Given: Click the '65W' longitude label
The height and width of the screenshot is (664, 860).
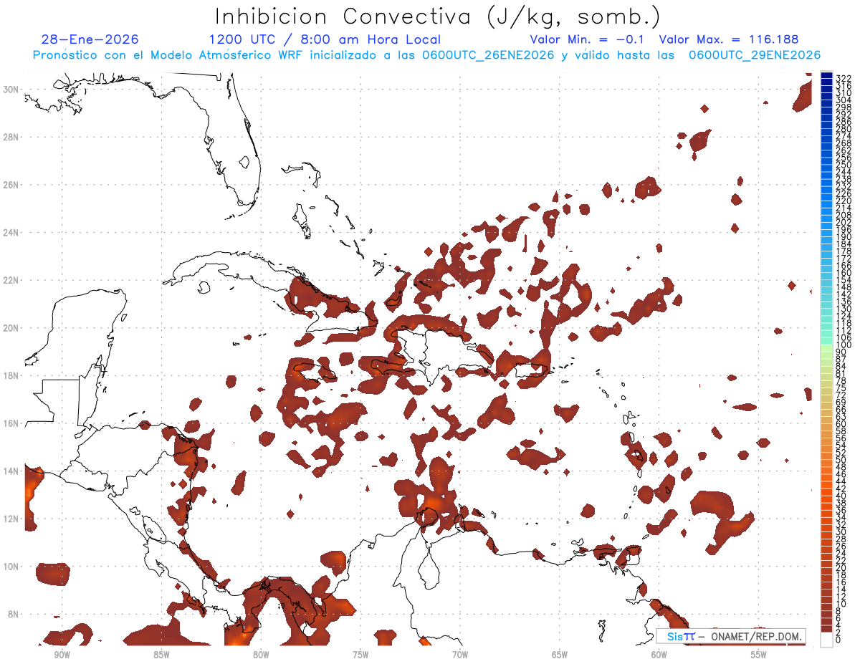Looking at the screenshot, I should [560, 655].
